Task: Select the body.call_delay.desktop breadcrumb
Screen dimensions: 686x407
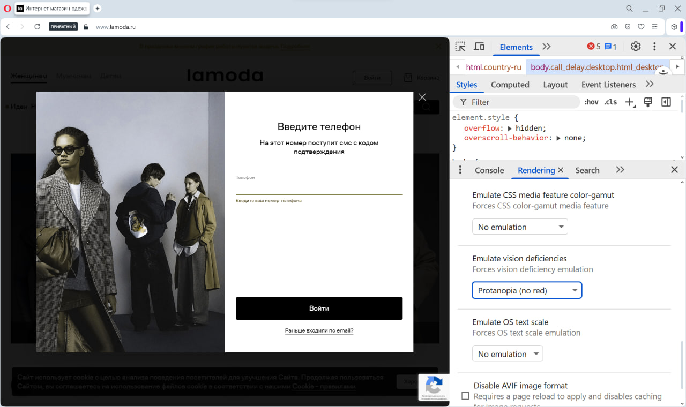Action: pos(597,67)
